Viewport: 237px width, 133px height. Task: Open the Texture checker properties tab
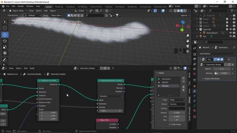point(194,117)
